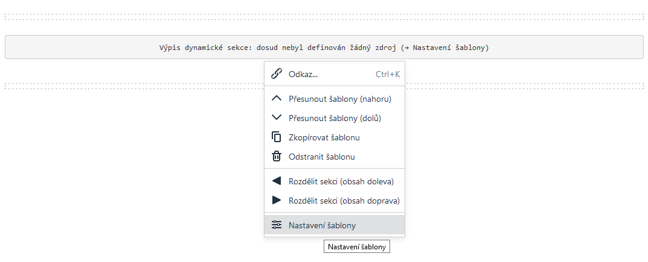
Task: Click the left-pointing triangle icon
Action: tap(277, 181)
